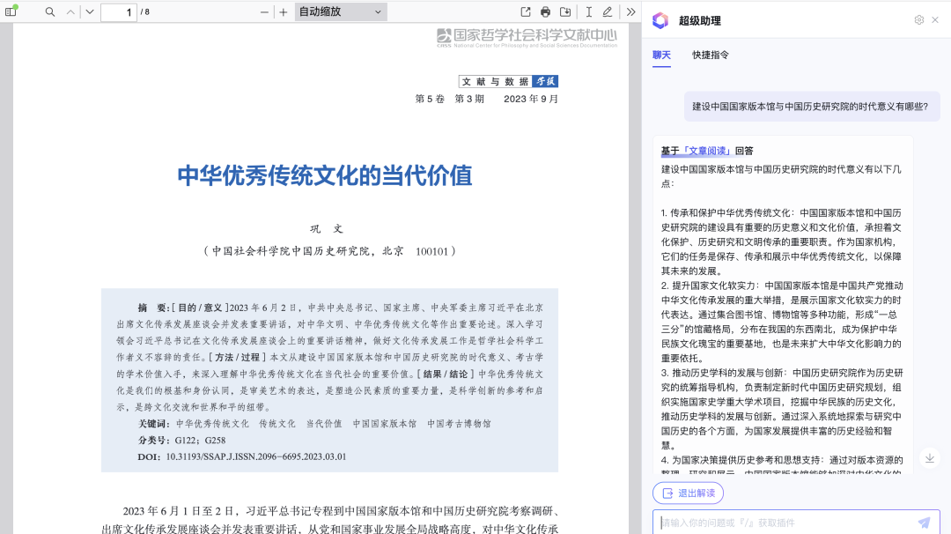Image resolution: width=951 pixels, height=534 pixels.
Task: Click the 2023年9月 issue date
Action: [x=531, y=99]
